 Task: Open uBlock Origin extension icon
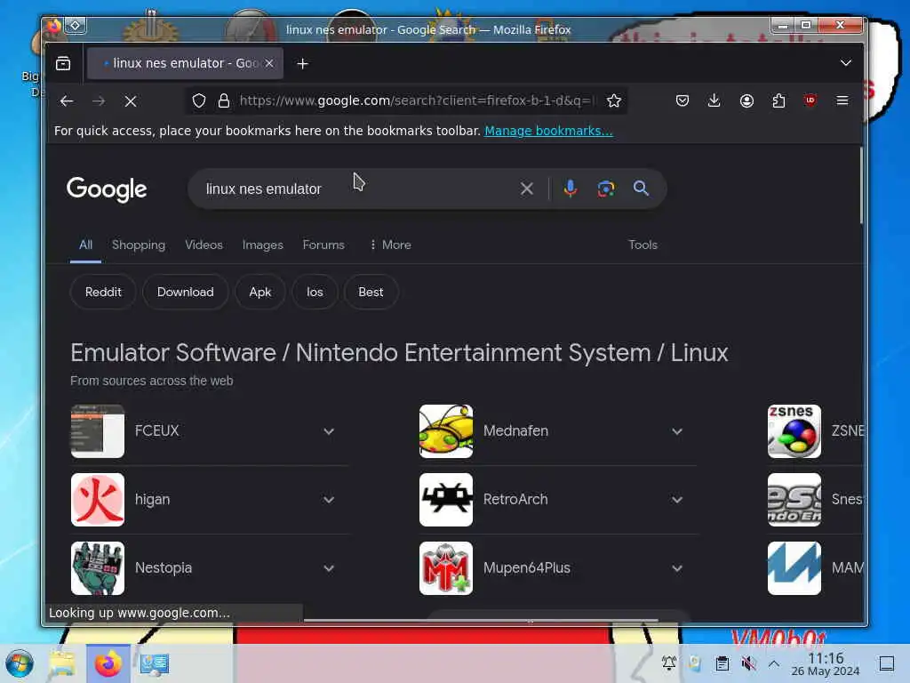810,100
